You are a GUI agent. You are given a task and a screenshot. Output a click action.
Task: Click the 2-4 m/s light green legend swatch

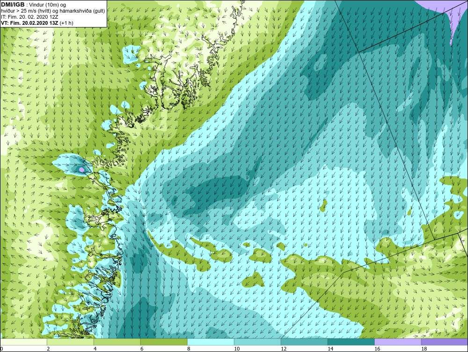coord(70,342)
